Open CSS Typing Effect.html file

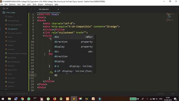click(15, 25)
